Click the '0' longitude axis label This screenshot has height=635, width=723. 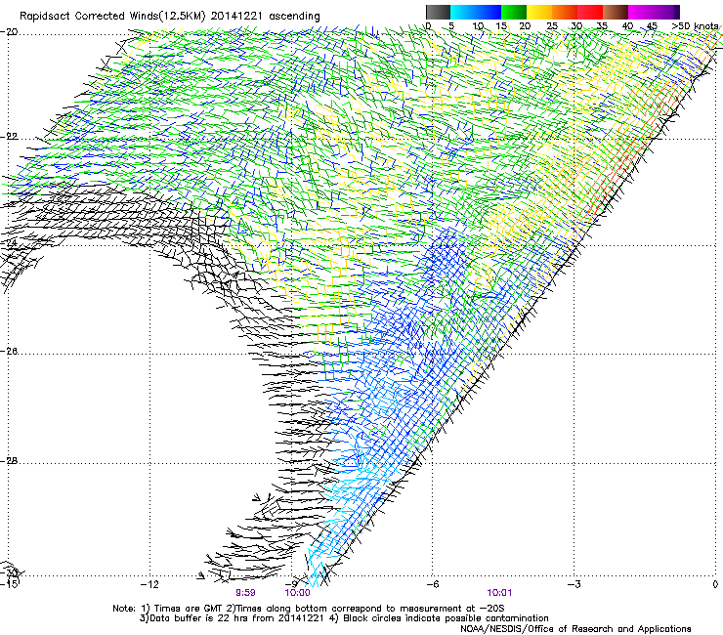715,584
